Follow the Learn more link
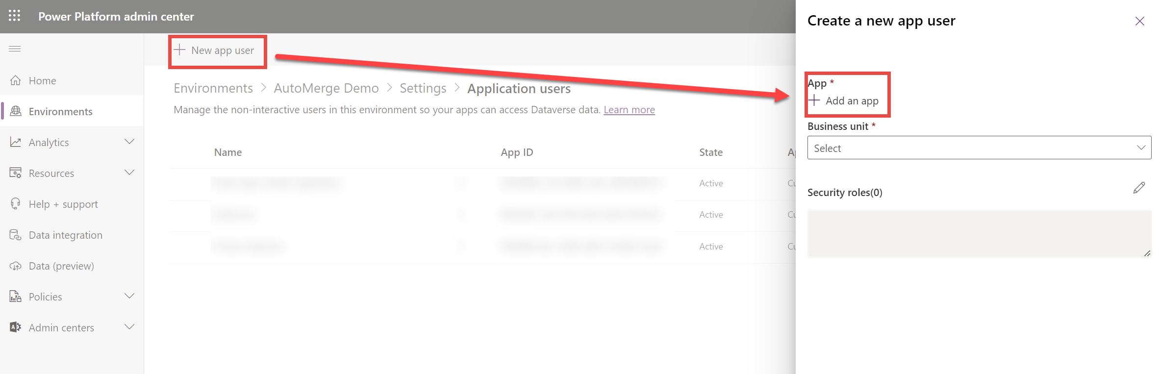Image resolution: width=1159 pixels, height=374 pixels. (x=629, y=110)
